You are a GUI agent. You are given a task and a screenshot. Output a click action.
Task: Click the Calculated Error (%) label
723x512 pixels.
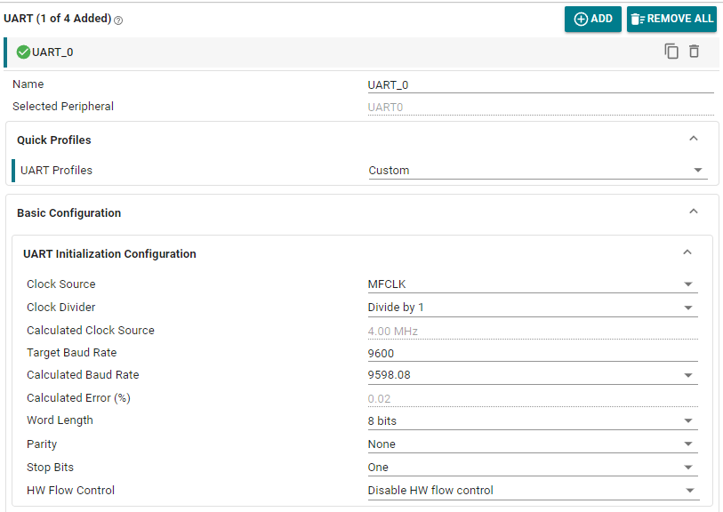(x=78, y=397)
